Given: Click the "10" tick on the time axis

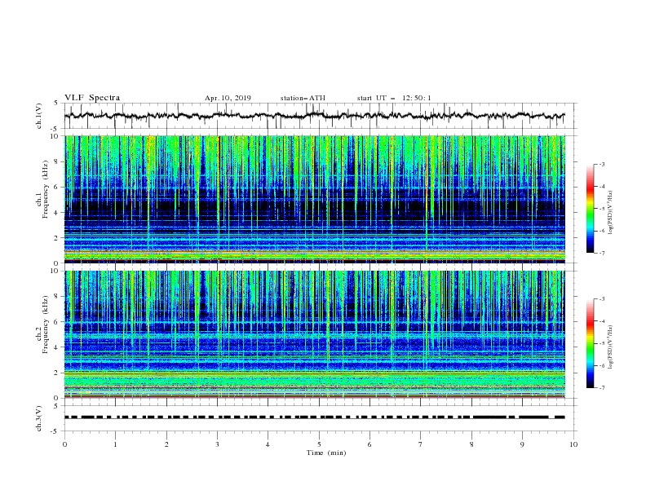Looking at the screenshot, I should coord(573,444).
